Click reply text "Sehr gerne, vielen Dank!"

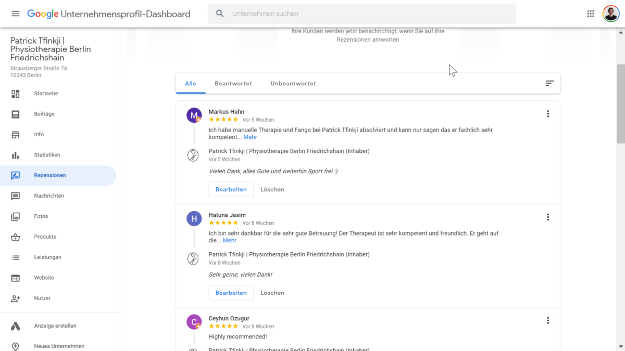coord(241,275)
